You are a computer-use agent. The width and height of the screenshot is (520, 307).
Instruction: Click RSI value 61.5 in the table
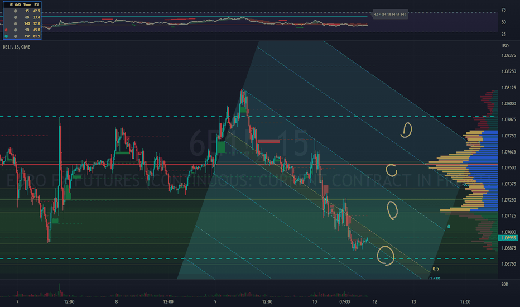pos(36,36)
